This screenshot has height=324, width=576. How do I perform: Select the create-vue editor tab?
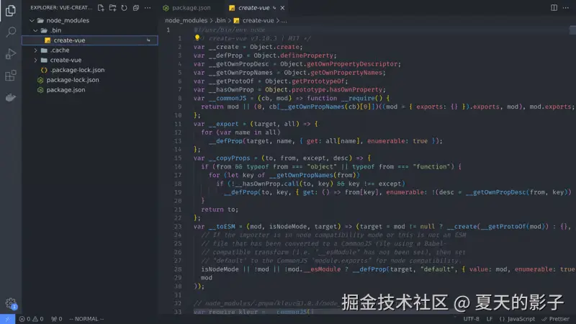coord(253,8)
